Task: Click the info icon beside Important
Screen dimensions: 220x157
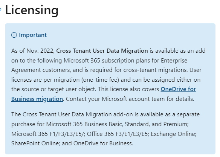Action: (x=14, y=35)
